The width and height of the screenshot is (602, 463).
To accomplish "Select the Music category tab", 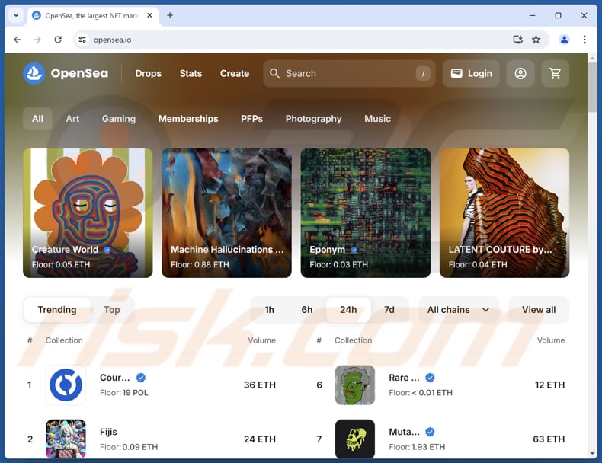I will tap(377, 119).
